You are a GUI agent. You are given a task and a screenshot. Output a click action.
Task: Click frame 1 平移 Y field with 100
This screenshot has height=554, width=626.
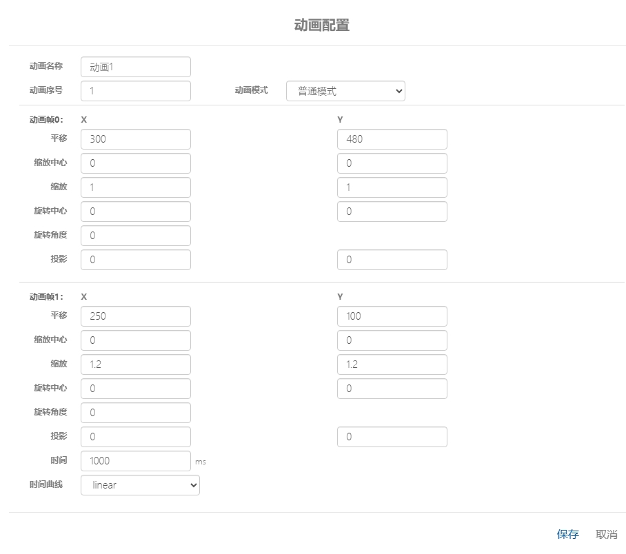(x=392, y=316)
